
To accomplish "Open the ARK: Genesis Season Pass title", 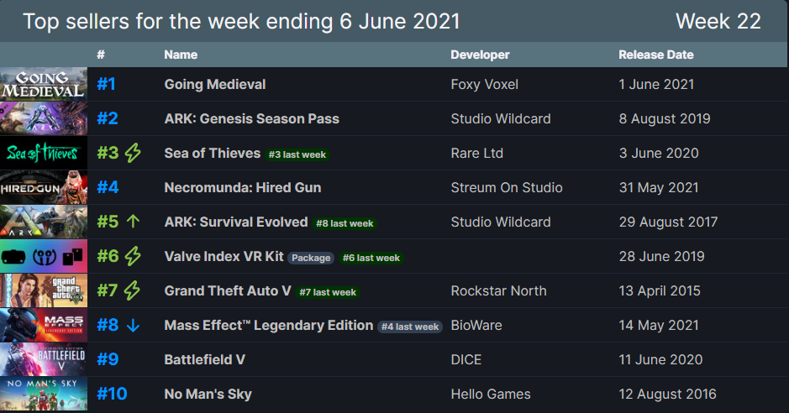I will pos(251,118).
